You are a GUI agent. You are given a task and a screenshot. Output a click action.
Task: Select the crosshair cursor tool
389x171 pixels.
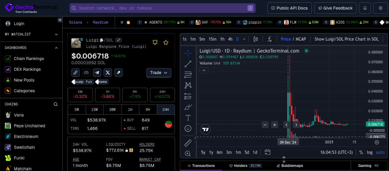188,53
